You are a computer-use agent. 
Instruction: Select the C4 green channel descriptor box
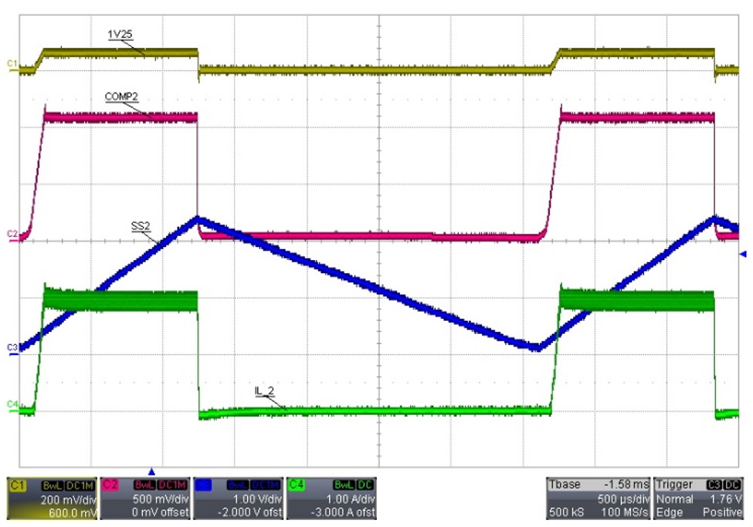pyautogui.click(x=330, y=499)
